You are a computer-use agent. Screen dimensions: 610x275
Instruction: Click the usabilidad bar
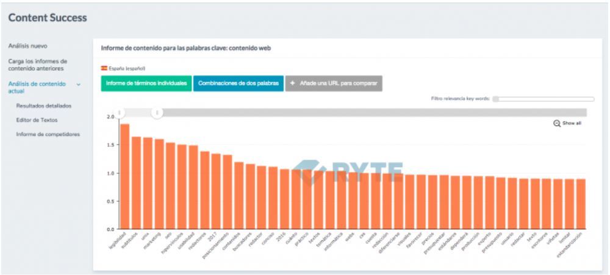click(193, 187)
